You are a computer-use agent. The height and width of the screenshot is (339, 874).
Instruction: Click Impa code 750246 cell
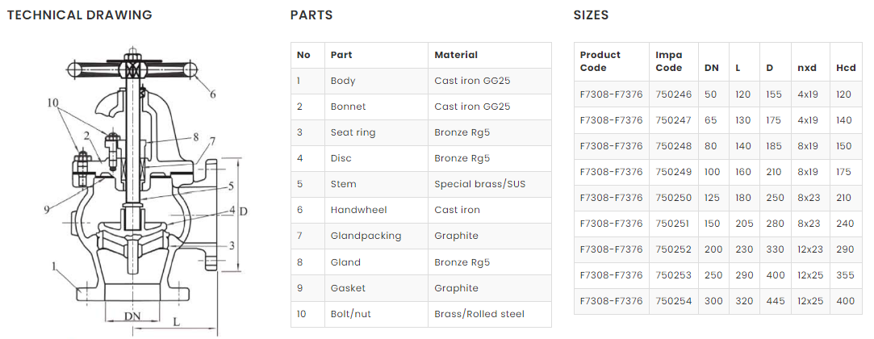tap(674, 94)
